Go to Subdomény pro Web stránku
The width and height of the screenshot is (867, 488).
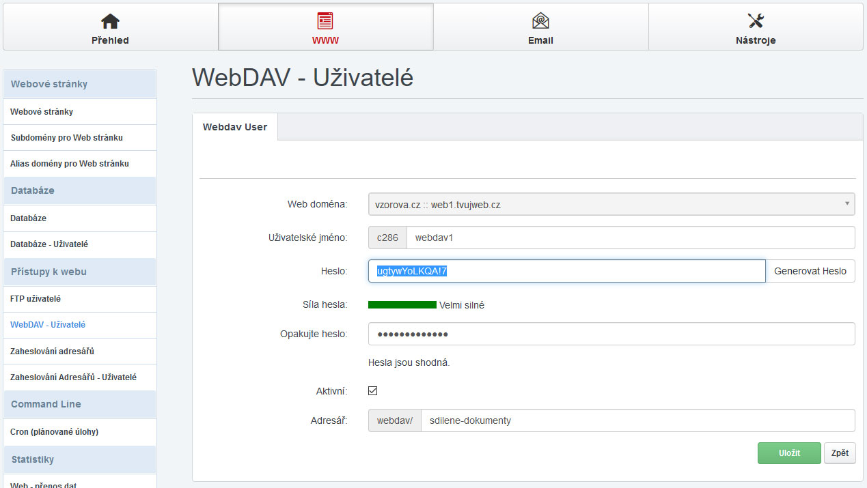[x=66, y=138]
